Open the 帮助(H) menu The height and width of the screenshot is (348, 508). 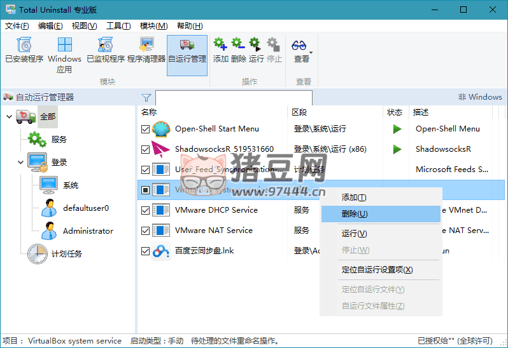click(x=190, y=26)
